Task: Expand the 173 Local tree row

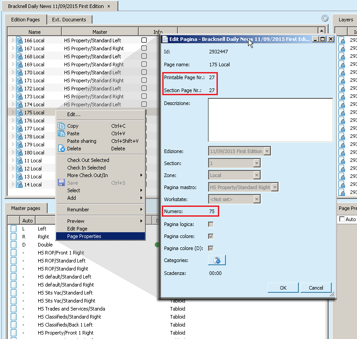Action: (13, 96)
